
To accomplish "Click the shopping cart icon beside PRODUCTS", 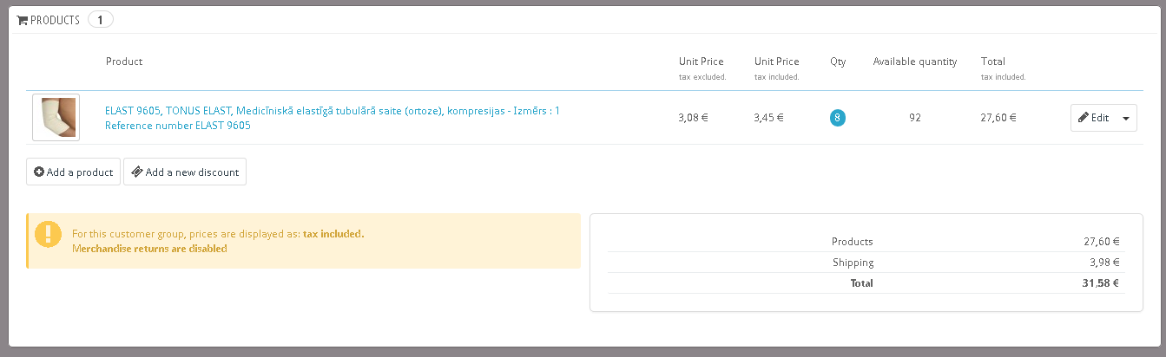I will coord(23,20).
